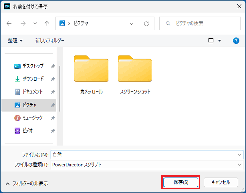Select the スクリーンショット folder
246x193 pixels.
tap(135, 75)
